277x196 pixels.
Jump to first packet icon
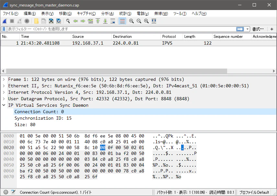(x=98, y=21)
